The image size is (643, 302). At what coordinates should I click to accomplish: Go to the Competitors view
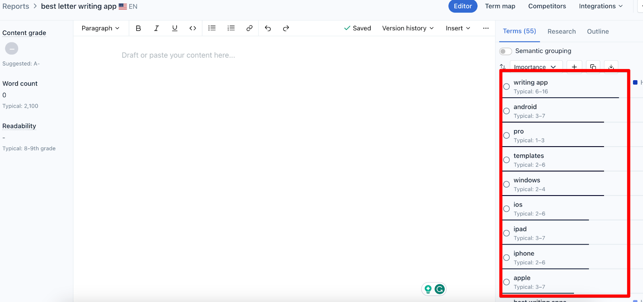pos(547,6)
